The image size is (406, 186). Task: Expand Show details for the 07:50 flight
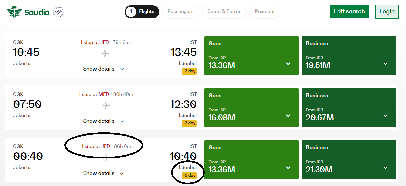click(x=103, y=121)
